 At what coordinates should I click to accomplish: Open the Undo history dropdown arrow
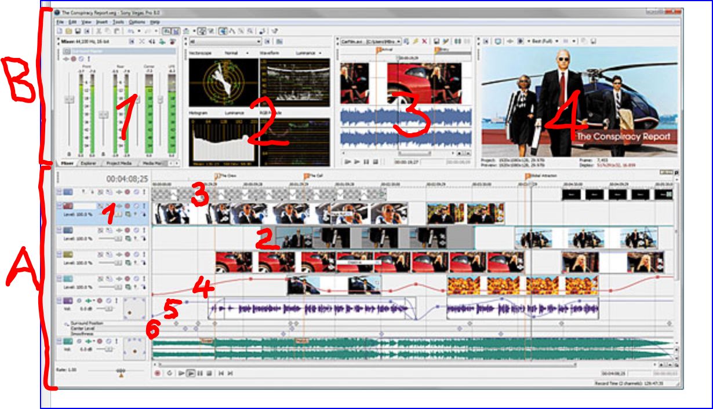click(x=139, y=31)
